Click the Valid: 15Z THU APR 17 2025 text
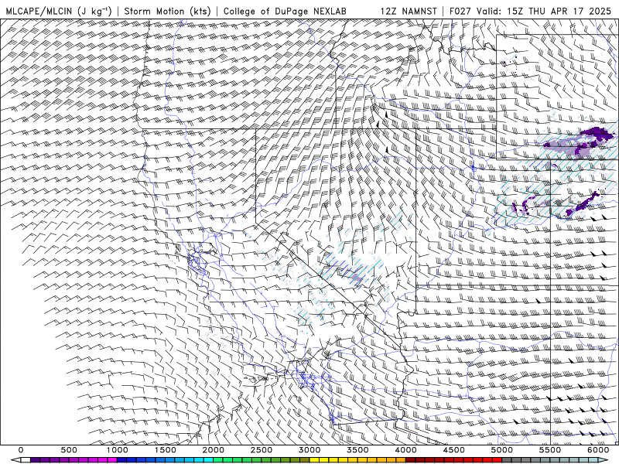The height and width of the screenshot is (464, 619). click(544, 11)
